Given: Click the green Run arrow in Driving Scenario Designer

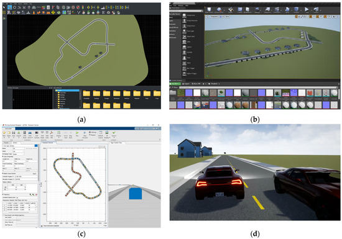Looking at the screenshot, I should pyautogui.click(x=77, y=133).
